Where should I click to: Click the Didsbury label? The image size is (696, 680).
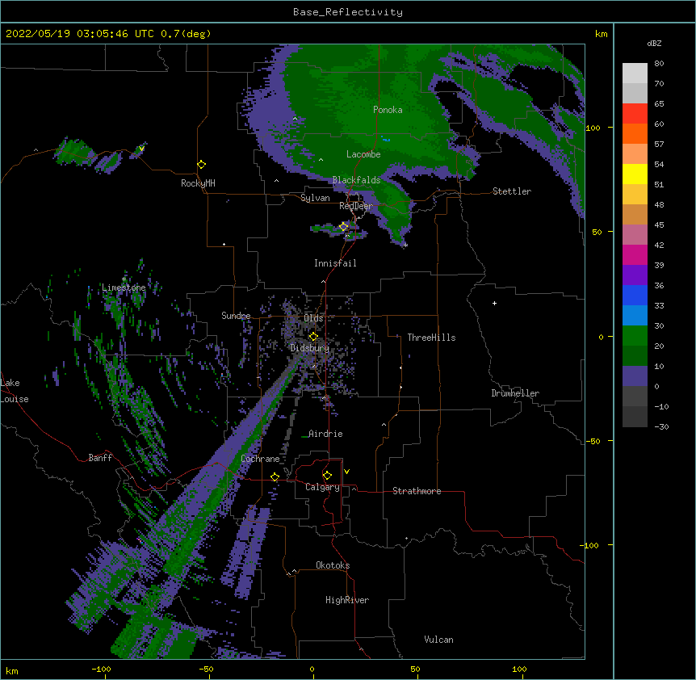tap(310, 348)
